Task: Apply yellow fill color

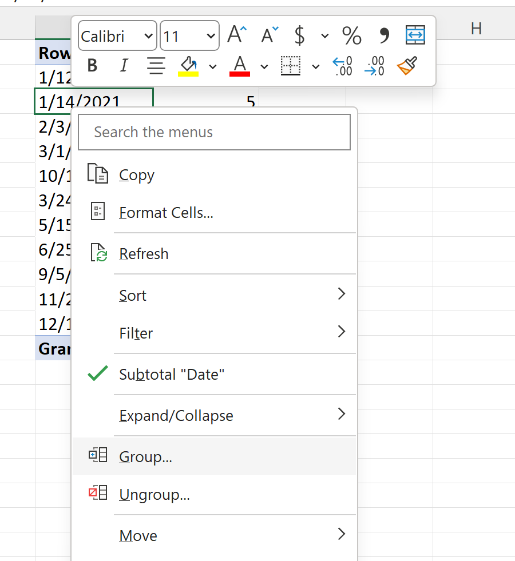Action: (x=188, y=66)
